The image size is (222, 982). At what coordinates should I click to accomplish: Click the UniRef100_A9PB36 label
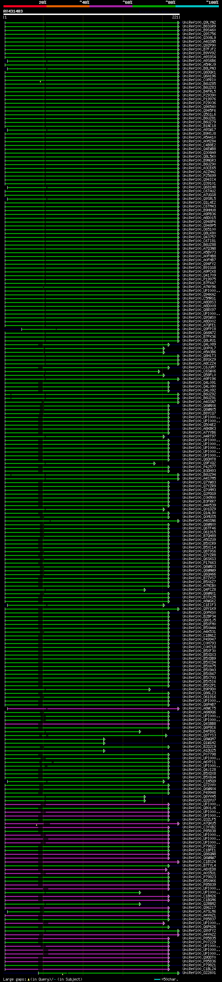click(199, 214)
